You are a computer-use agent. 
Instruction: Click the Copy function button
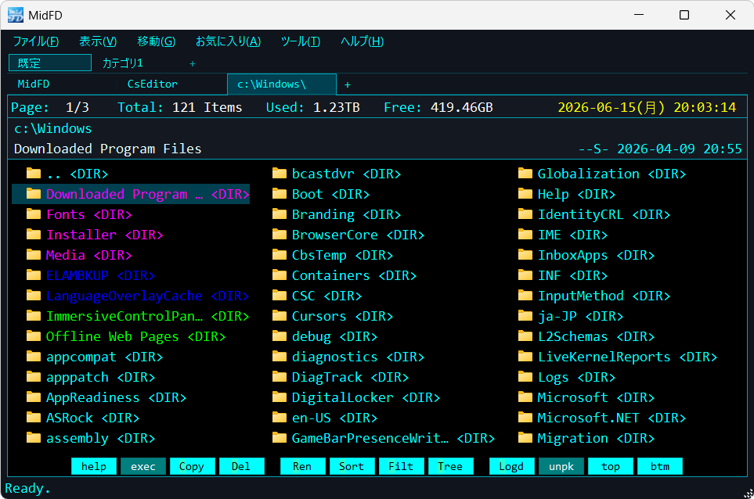coord(192,466)
